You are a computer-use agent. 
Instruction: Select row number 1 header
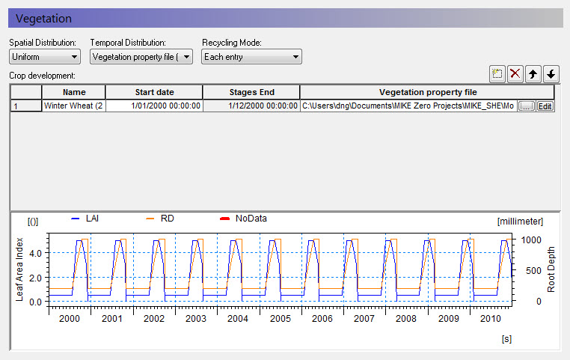pyautogui.click(x=26, y=106)
